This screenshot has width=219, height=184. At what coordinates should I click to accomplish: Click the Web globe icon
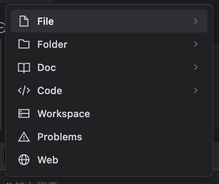click(x=24, y=160)
